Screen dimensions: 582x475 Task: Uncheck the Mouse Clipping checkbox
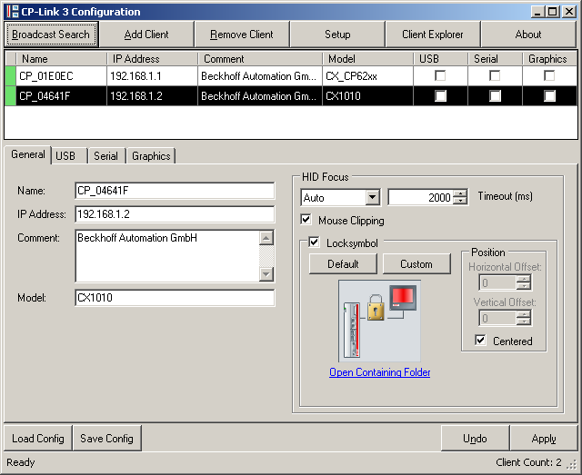306,220
